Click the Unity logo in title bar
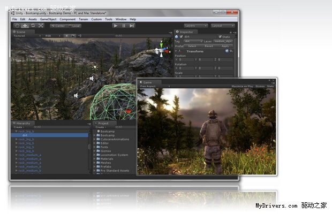This screenshot has height=214, width=332. point(13,13)
